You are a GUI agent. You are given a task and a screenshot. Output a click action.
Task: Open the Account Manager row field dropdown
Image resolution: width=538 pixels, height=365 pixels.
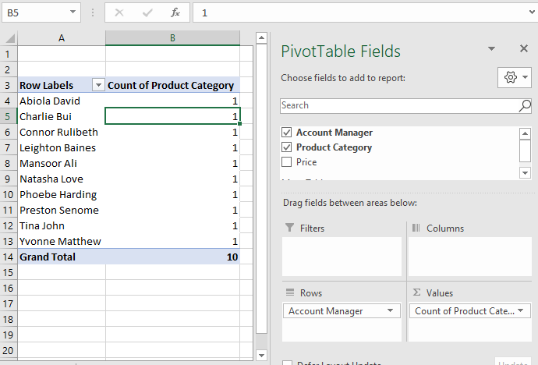[x=390, y=311]
